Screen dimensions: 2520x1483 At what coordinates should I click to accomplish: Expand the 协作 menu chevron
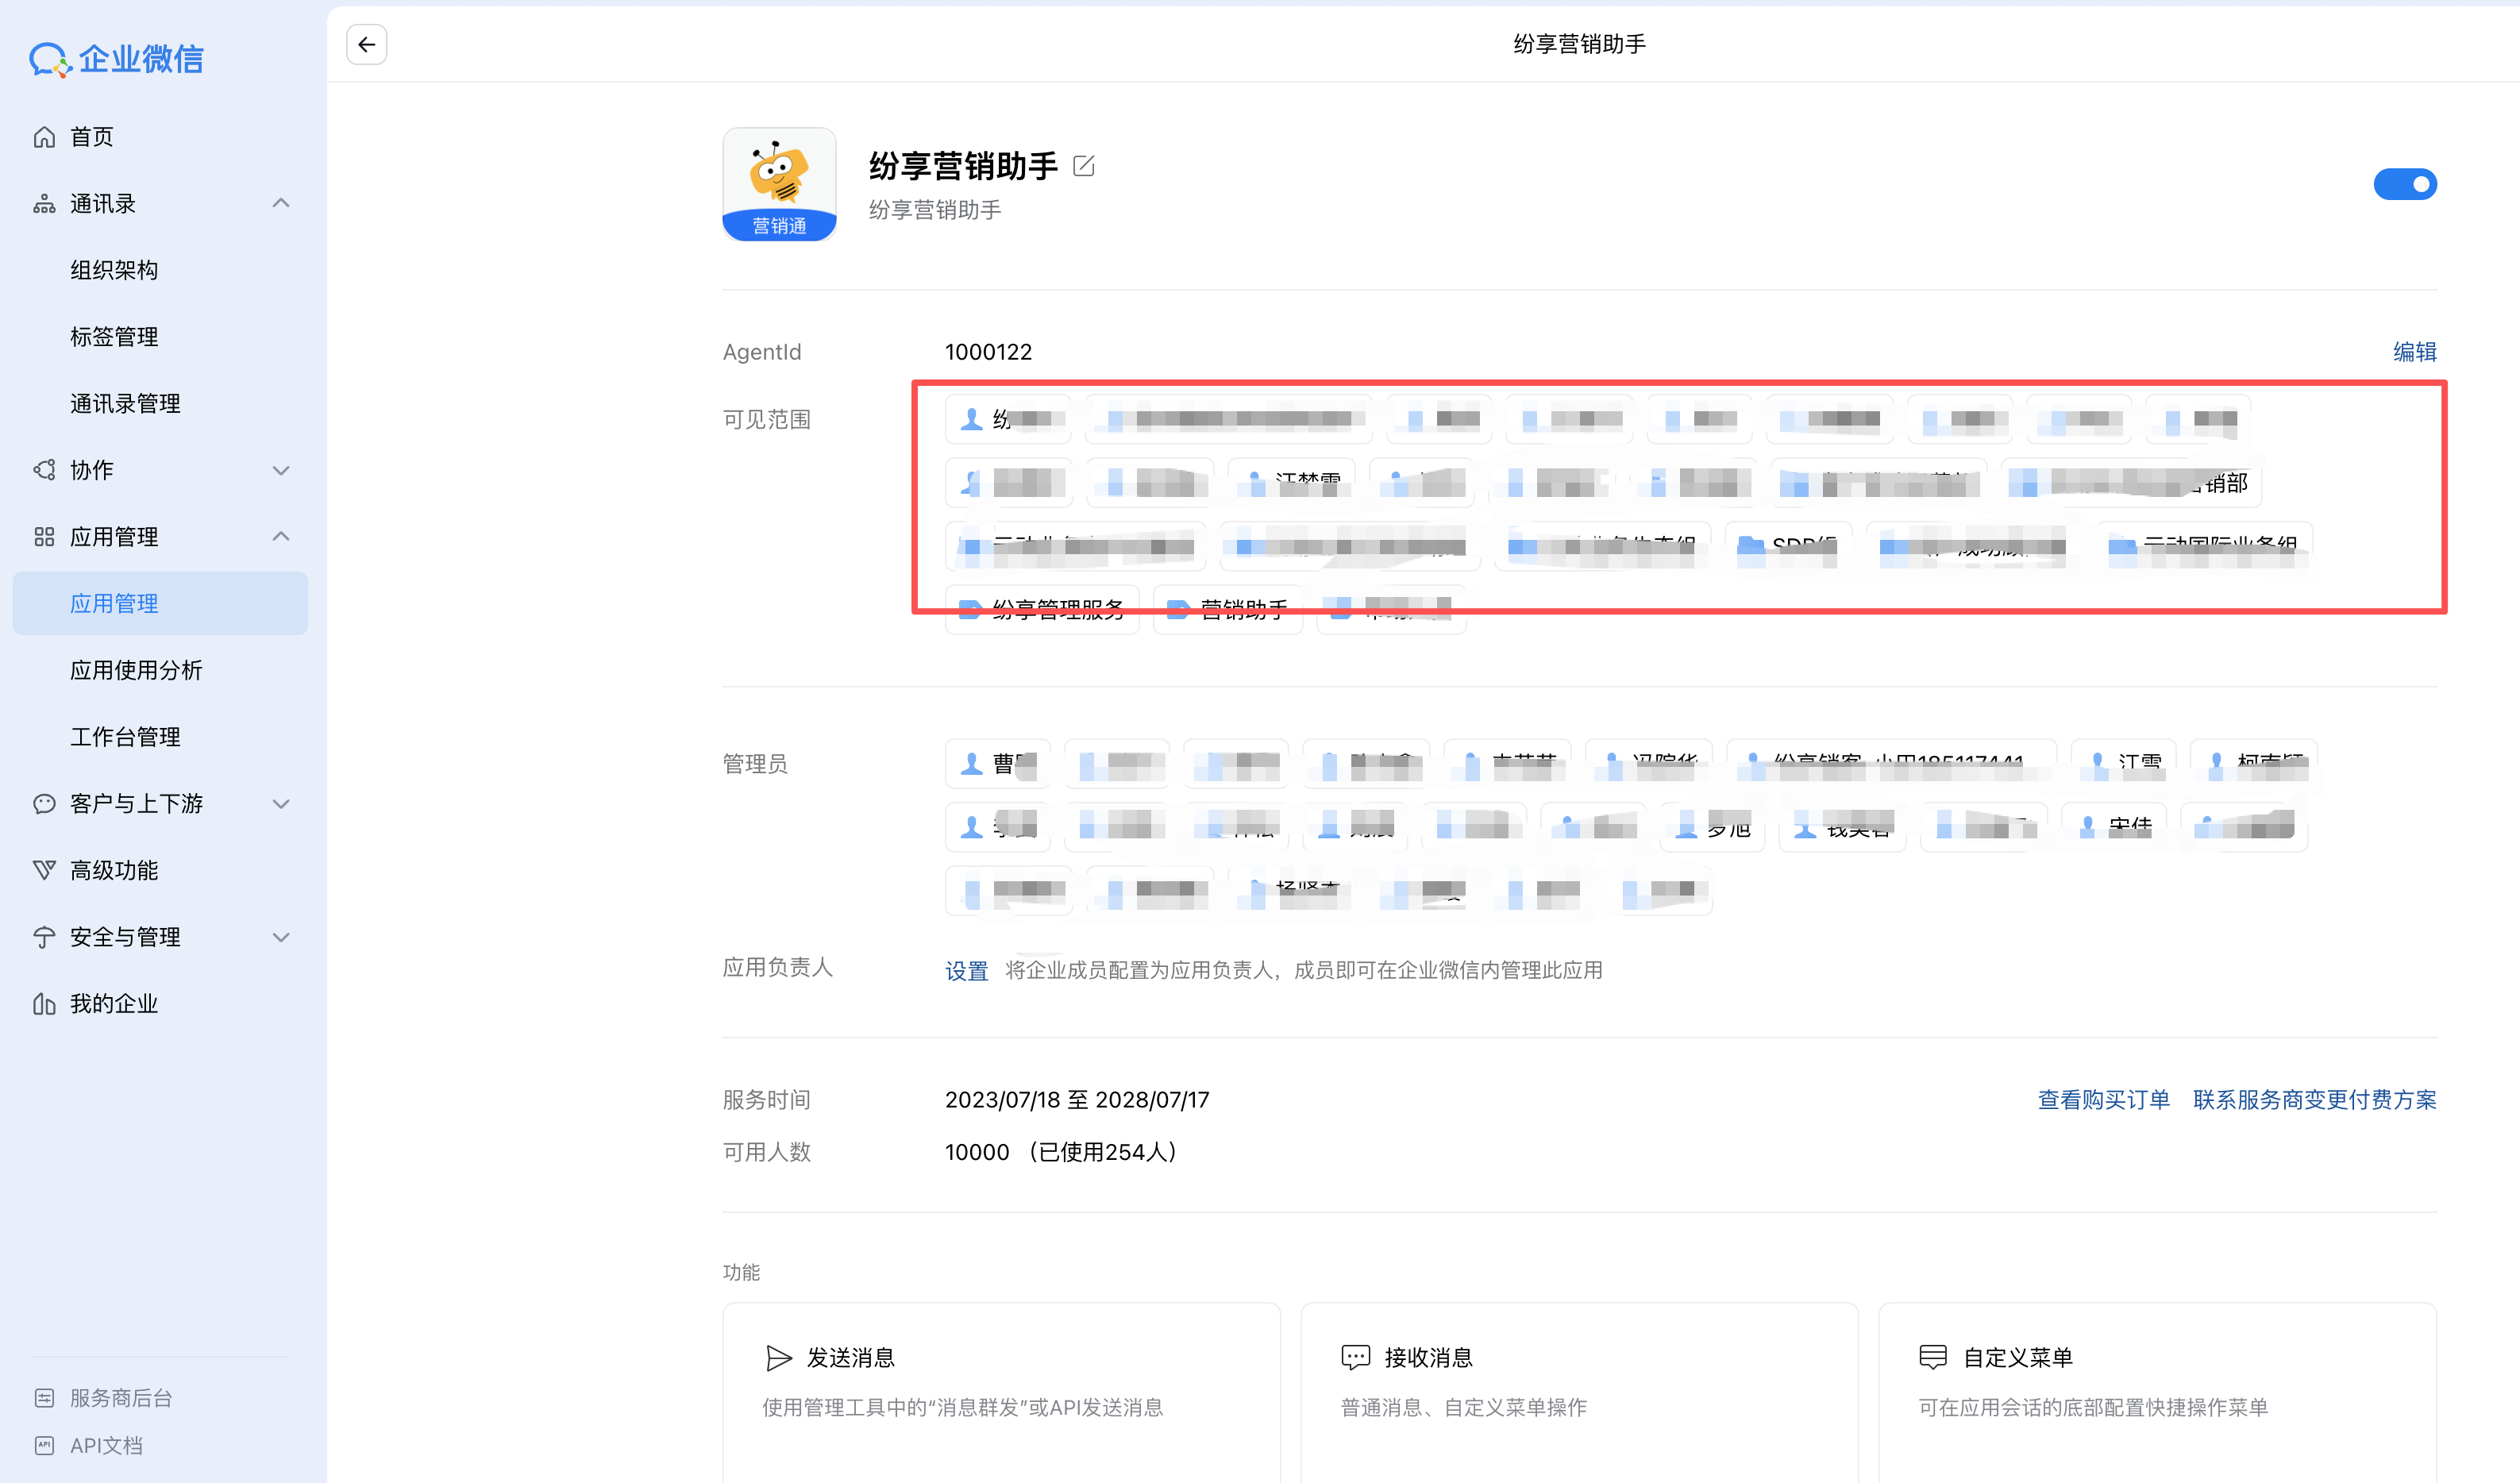[x=281, y=470]
